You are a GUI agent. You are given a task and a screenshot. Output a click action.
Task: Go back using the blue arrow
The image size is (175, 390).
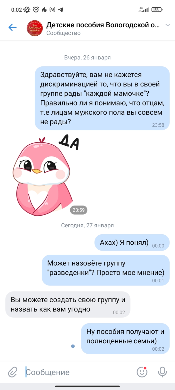pos(12,27)
